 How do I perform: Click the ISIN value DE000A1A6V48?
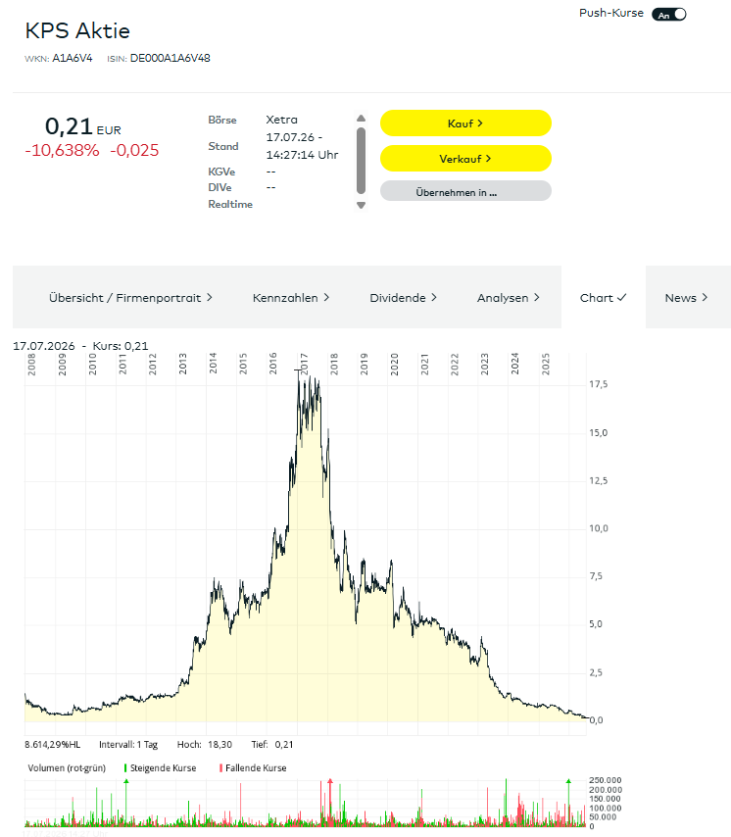pyautogui.click(x=171, y=58)
